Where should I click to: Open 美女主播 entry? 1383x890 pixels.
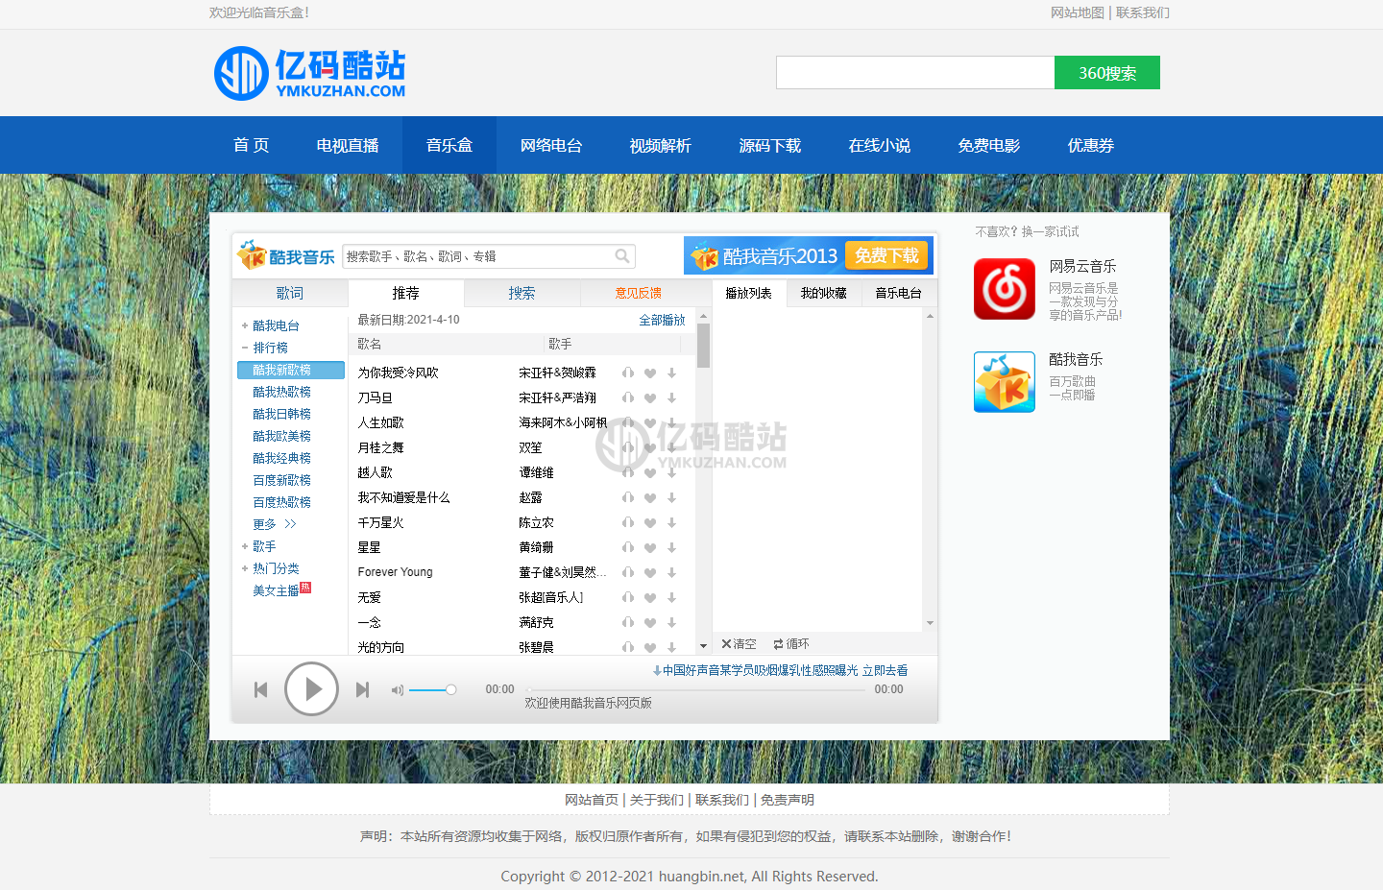tap(276, 590)
